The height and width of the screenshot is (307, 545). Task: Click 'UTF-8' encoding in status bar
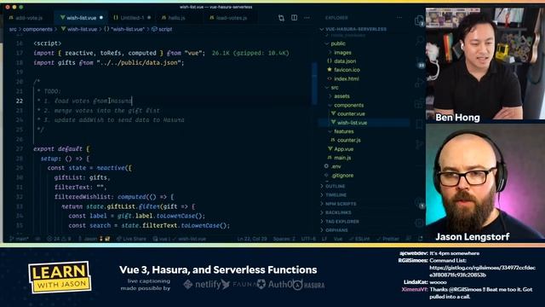[x=308, y=239]
